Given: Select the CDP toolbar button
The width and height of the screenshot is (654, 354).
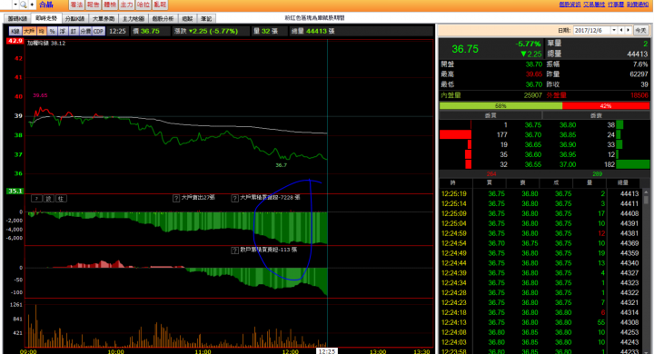Looking at the screenshot, I should point(98,31).
